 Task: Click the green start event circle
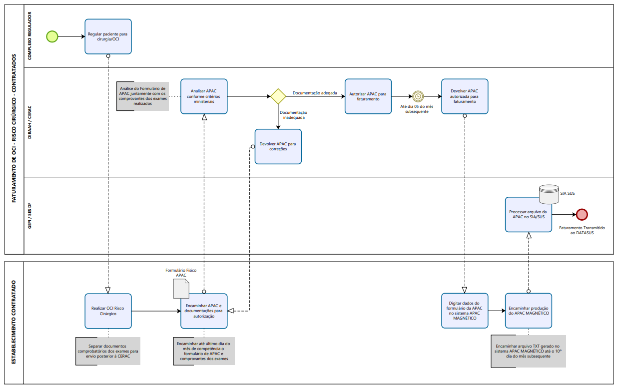(x=52, y=36)
